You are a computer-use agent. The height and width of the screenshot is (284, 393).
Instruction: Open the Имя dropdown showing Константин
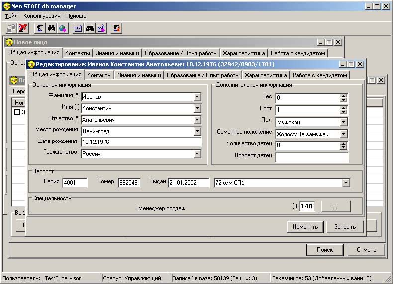point(197,108)
